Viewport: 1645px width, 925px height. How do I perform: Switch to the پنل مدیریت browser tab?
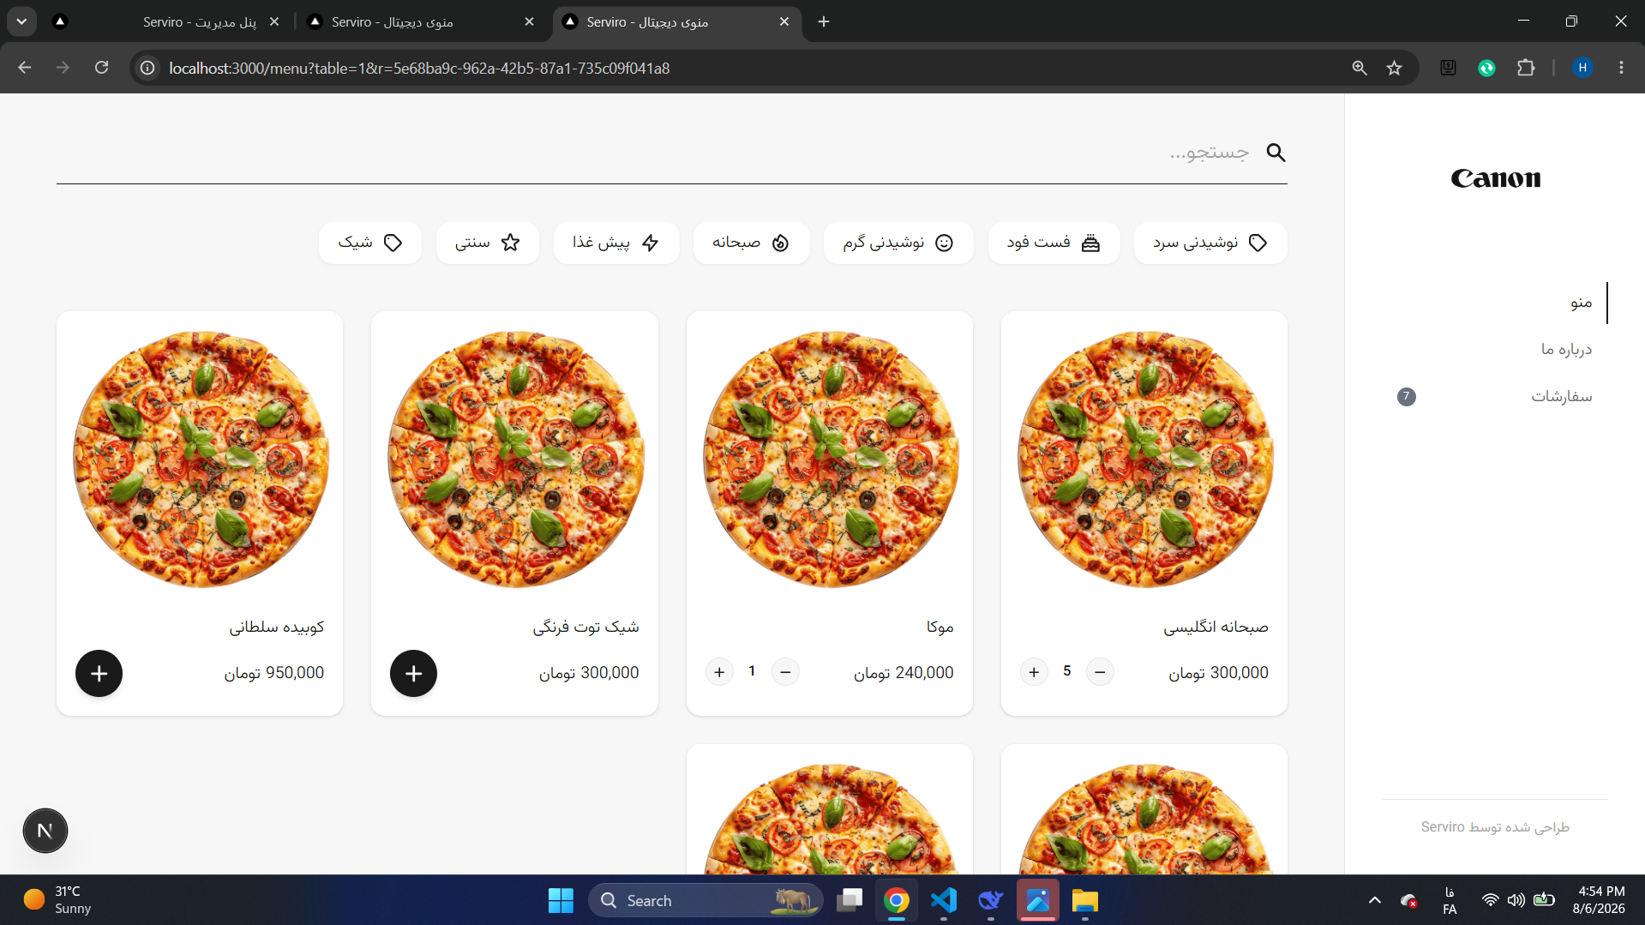(168, 21)
